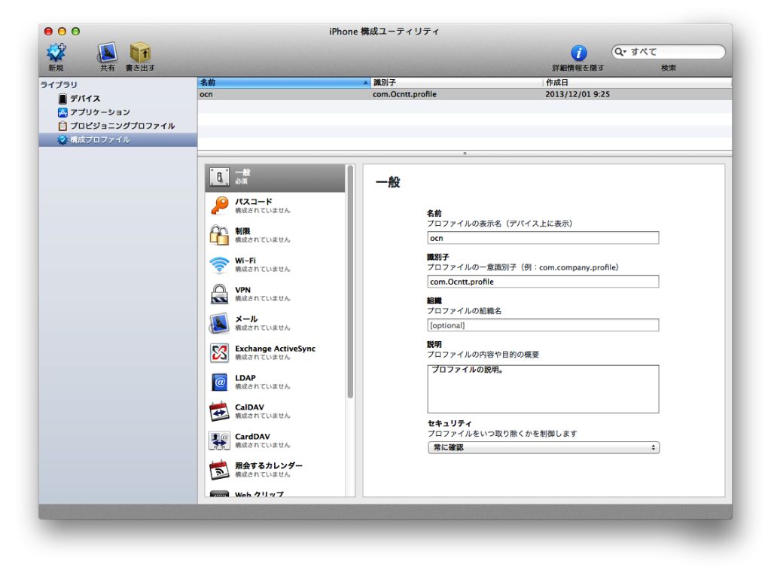The image size is (771, 573).
Task: Open the 一般 (General) payload section
Action: (x=276, y=177)
